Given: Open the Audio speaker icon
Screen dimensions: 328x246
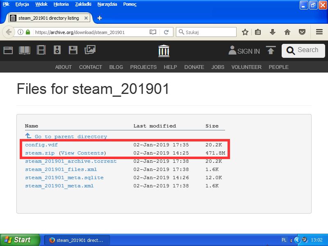Looking at the screenshot, I should pyautogui.click(x=57, y=50).
